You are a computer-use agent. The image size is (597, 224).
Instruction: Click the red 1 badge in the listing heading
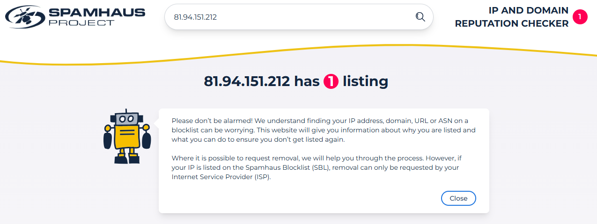[331, 82]
